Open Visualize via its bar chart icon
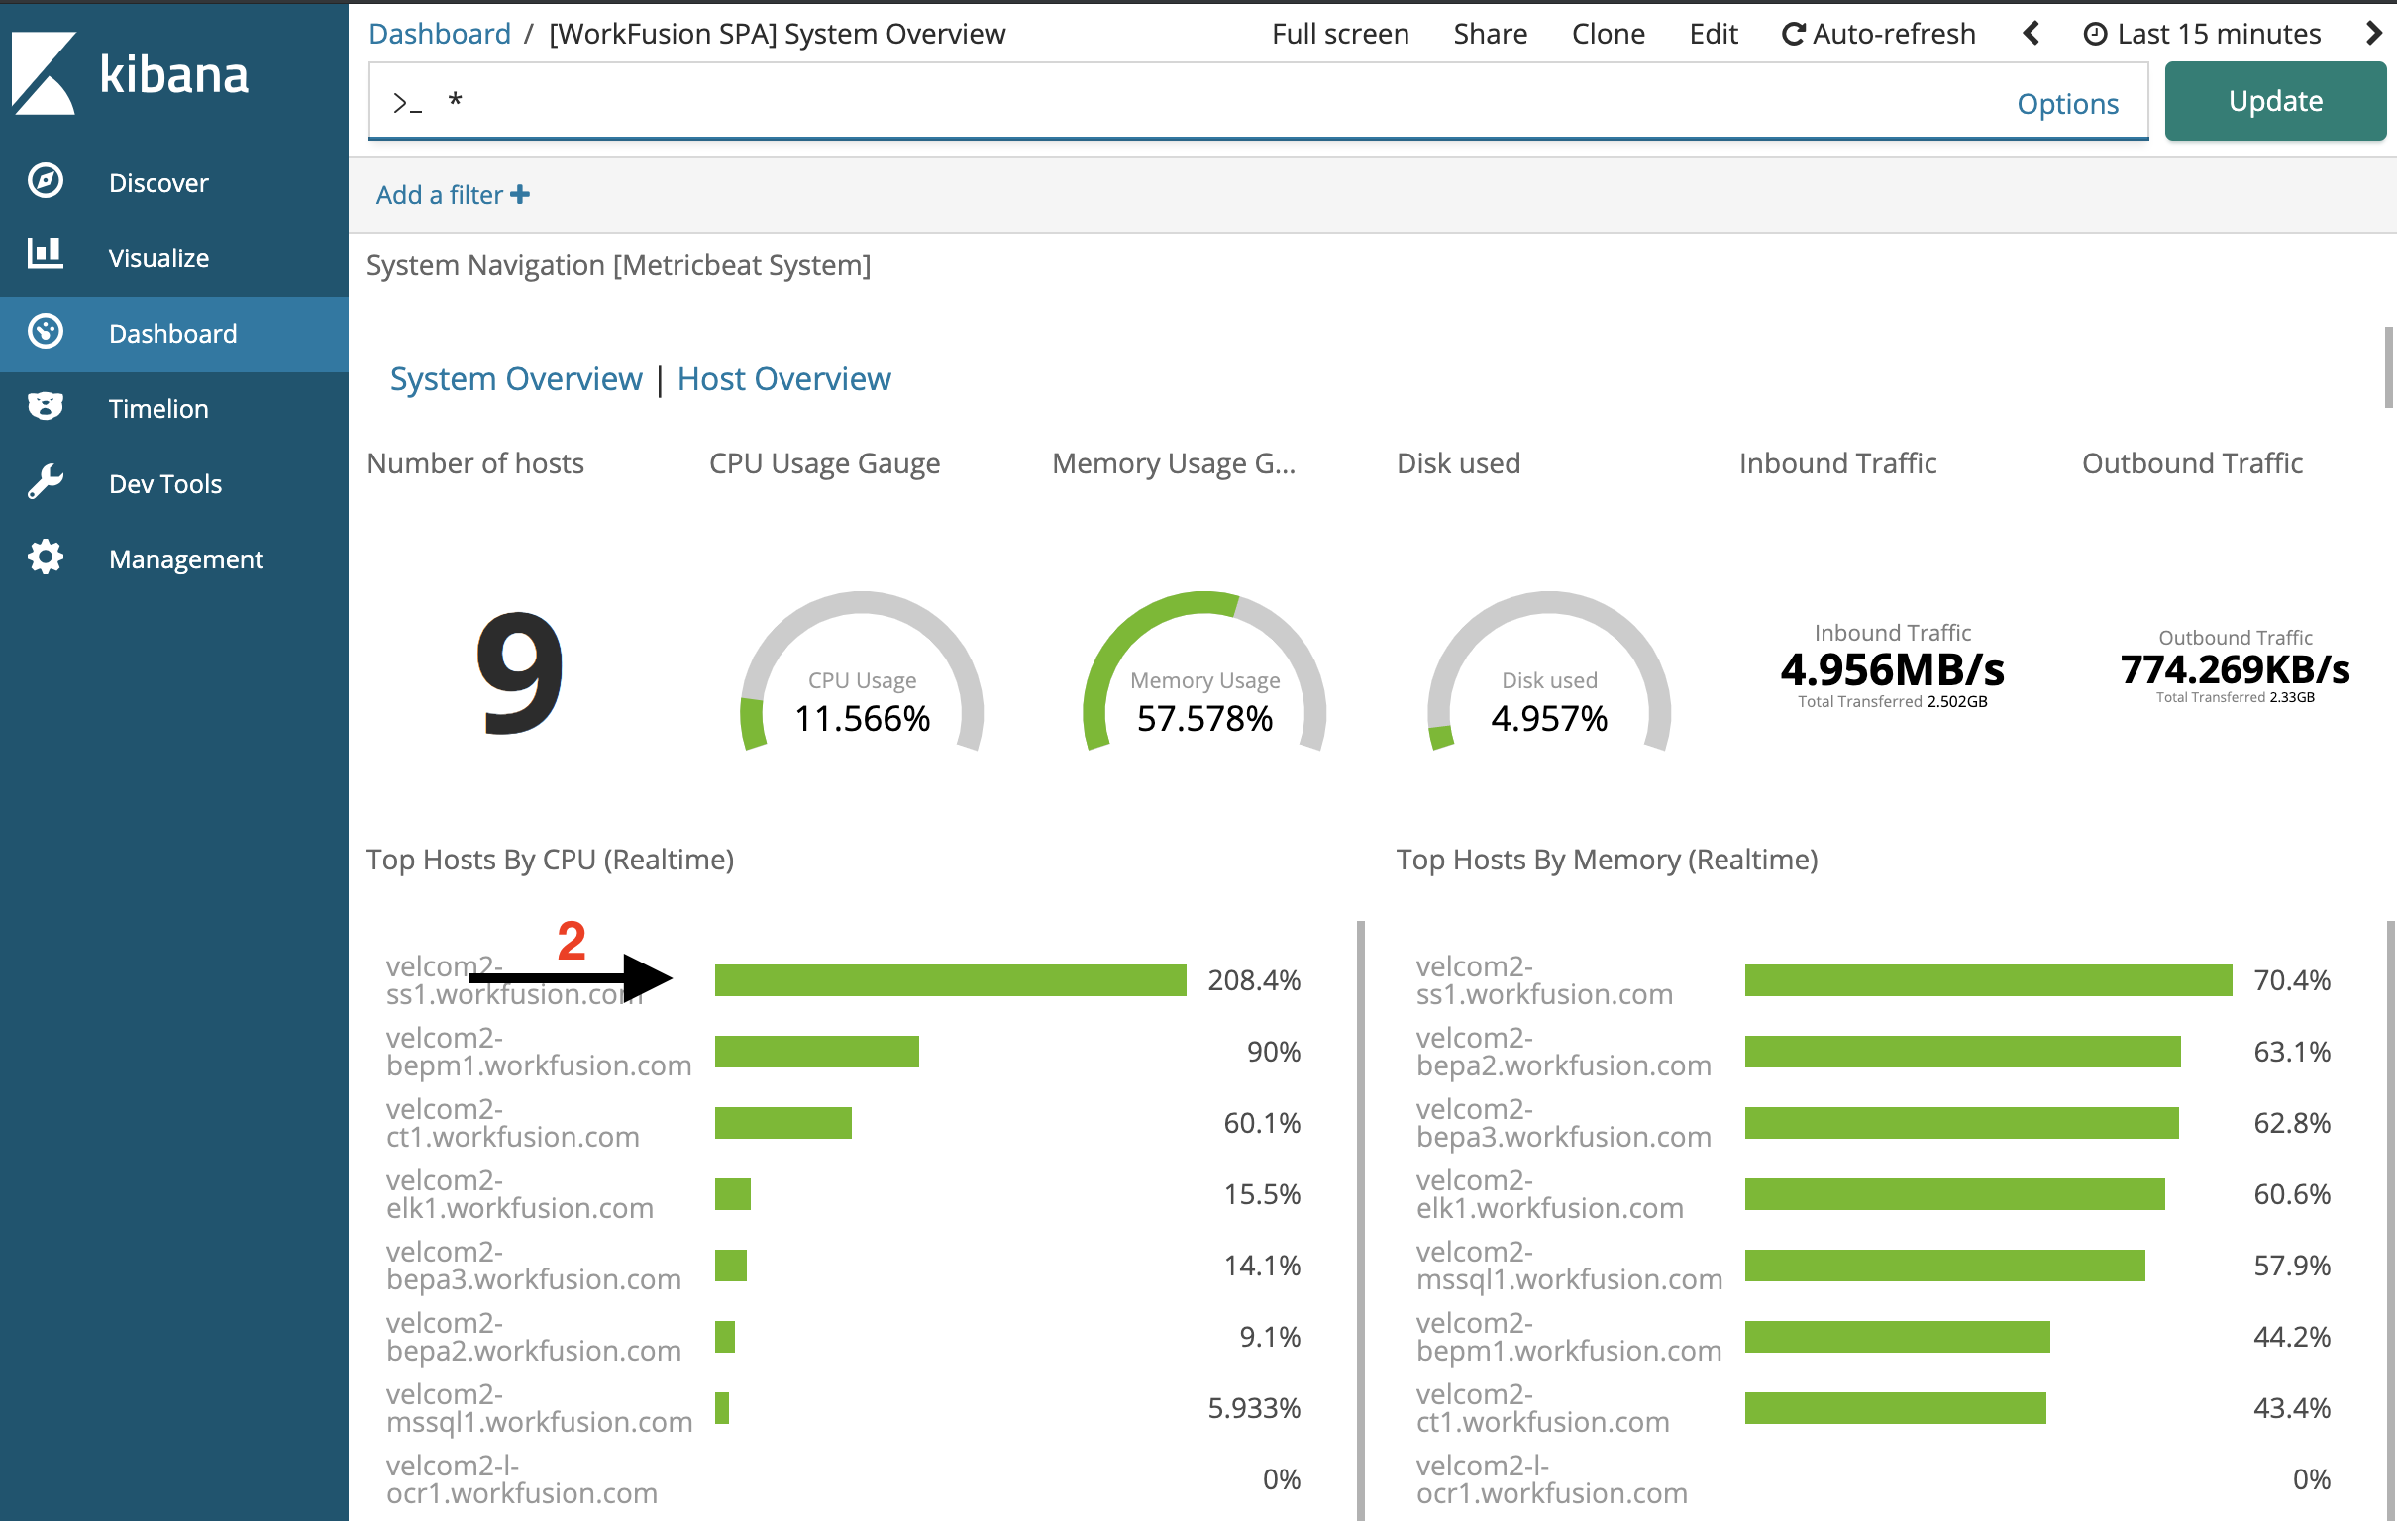Image resolution: width=2397 pixels, height=1521 pixels. [45, 254]
